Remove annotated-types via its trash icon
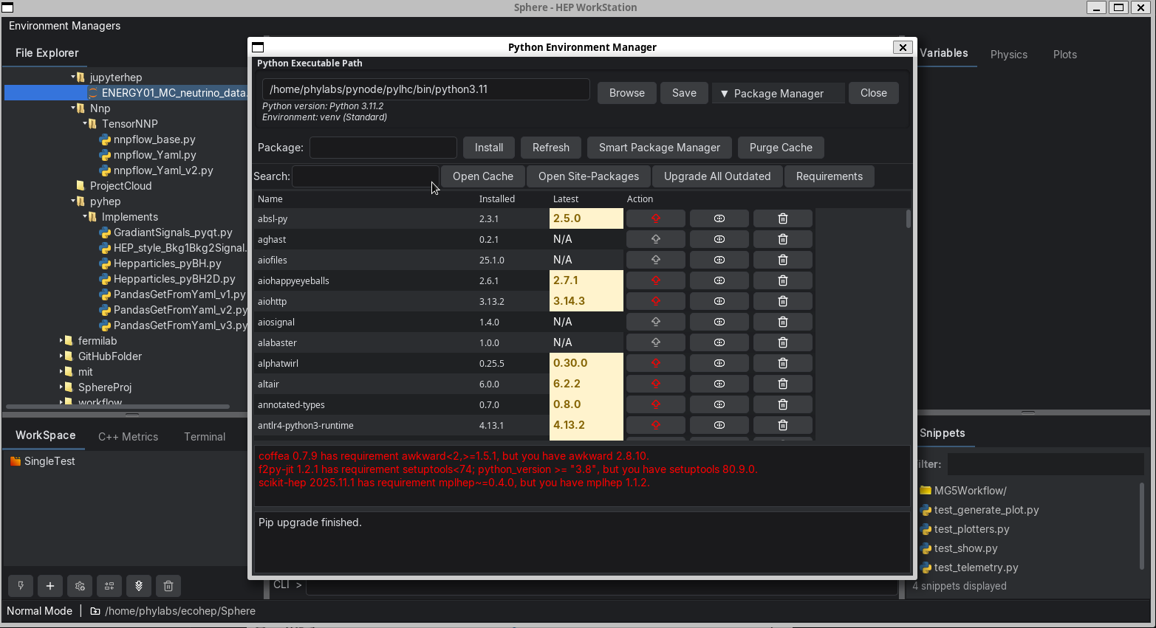Screen dimensions: 1156x628 (783, 404)
